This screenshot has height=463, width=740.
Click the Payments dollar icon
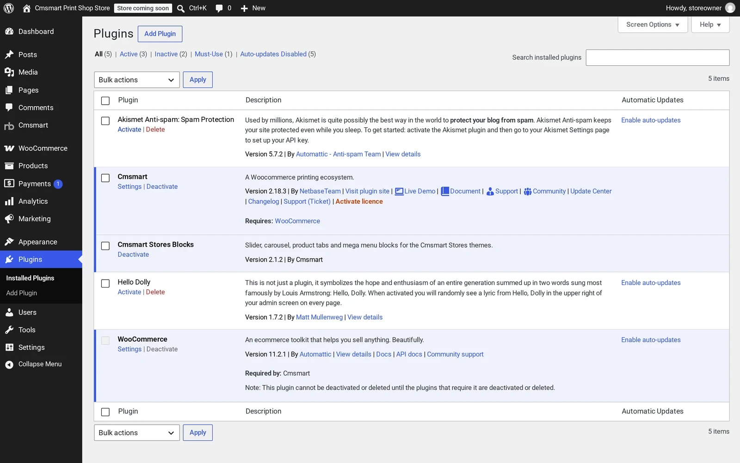[9, 183]
